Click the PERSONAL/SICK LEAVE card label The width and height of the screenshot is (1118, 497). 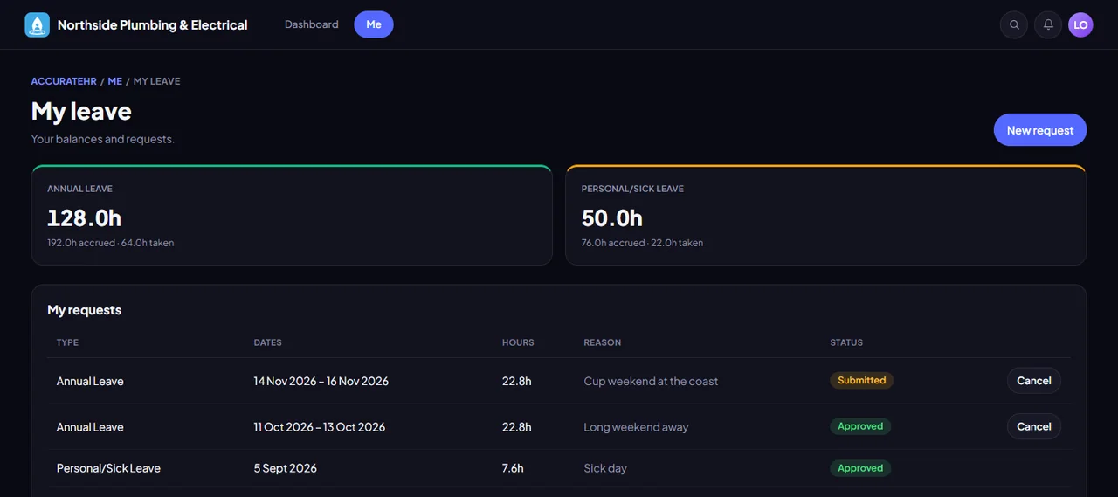coord(632,189)
